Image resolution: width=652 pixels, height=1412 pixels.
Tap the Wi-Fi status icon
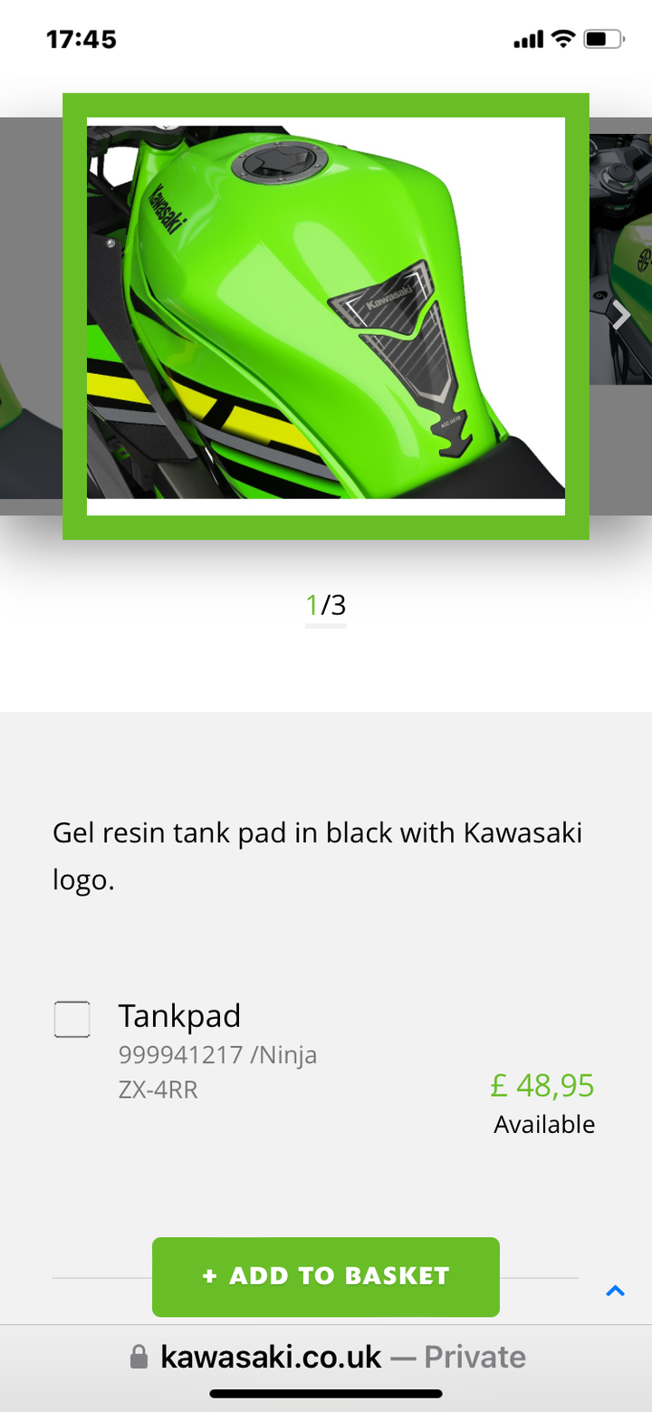[563, 39]
